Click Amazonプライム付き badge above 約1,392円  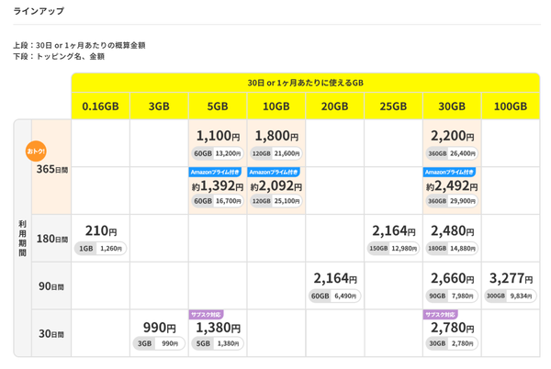[217, 172]
